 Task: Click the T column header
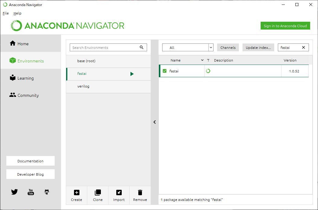208,60
